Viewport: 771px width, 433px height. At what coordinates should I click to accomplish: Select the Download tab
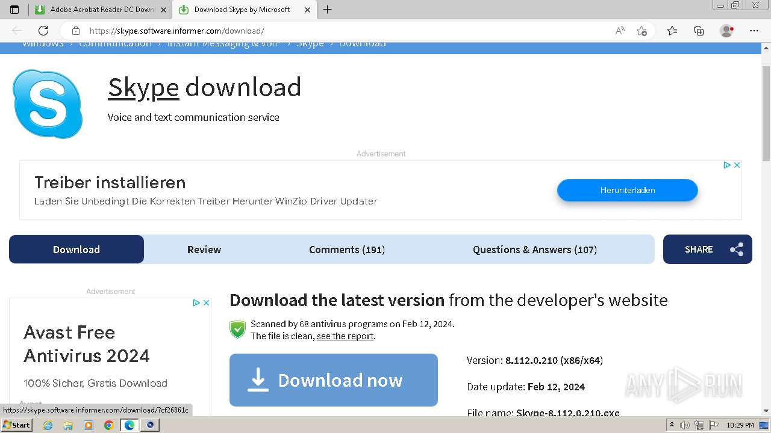76,249
